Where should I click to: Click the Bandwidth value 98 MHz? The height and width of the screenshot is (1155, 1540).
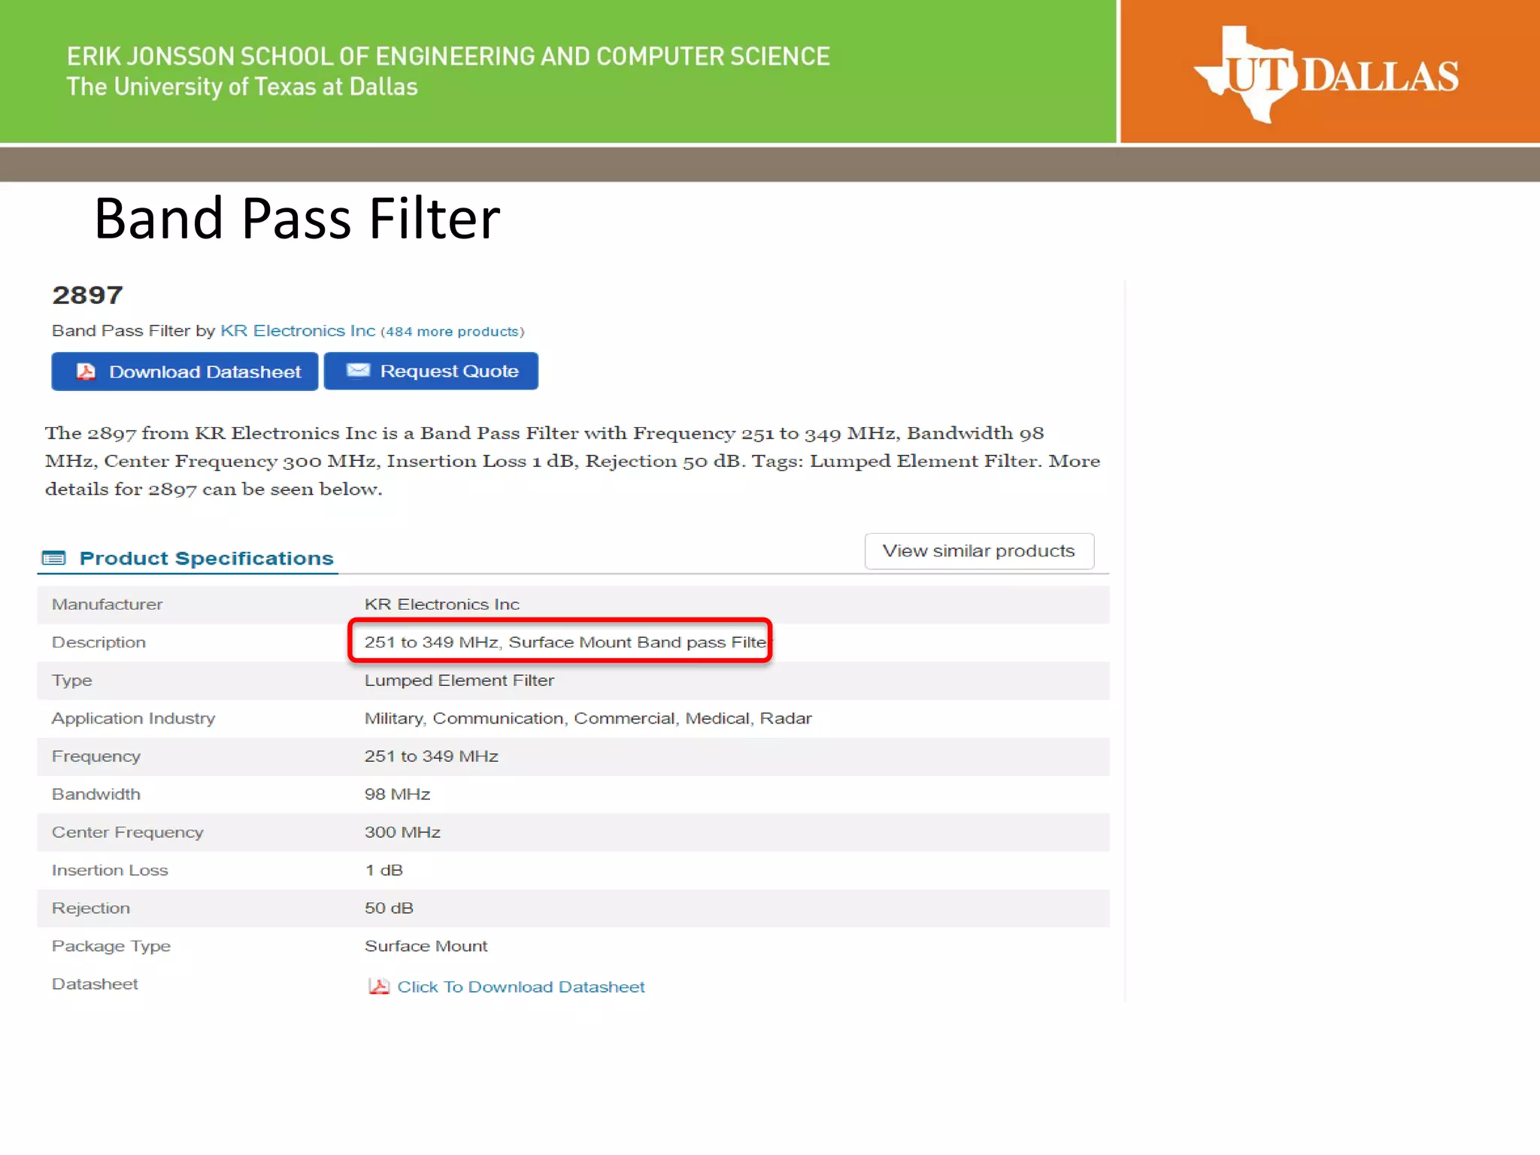click(x=398, y=795)
